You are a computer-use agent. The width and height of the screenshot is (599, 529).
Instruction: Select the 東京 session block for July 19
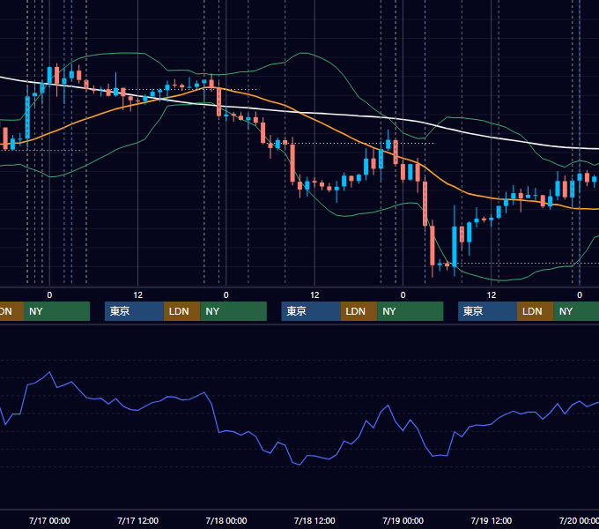pyautogui.click(x=487, y=311)
